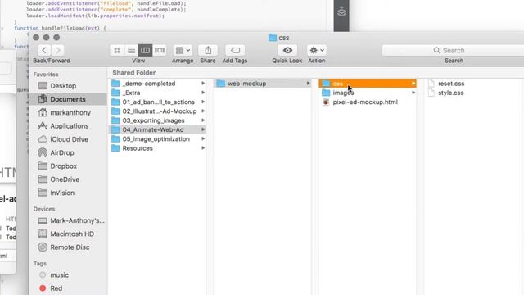Screen dimensions: 524x295
Task: Expand arrow next to 03_exporting_images
Action: point(203,120)
